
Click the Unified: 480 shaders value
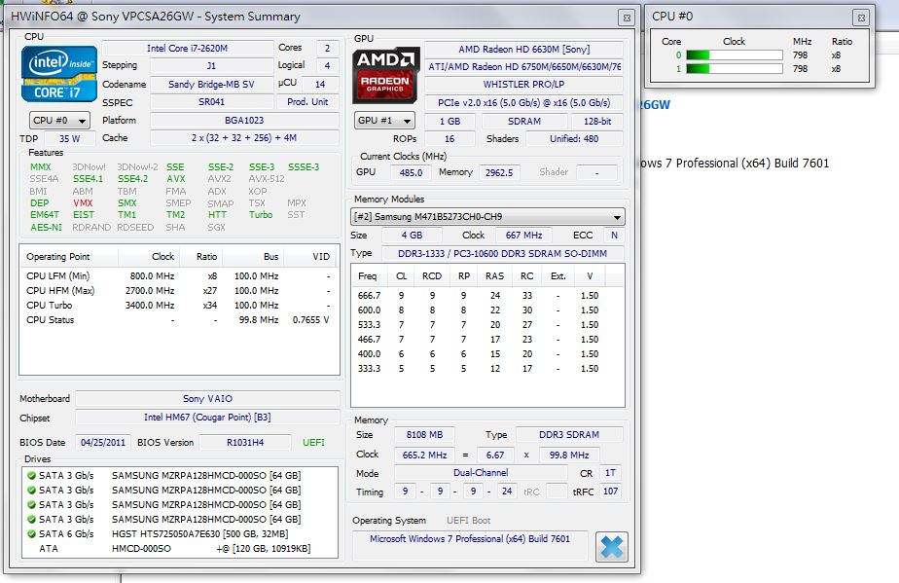[x=574, y=139]
